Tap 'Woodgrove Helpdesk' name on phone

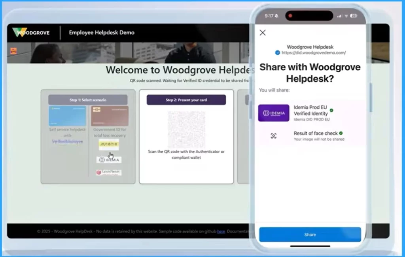(310, 47)
